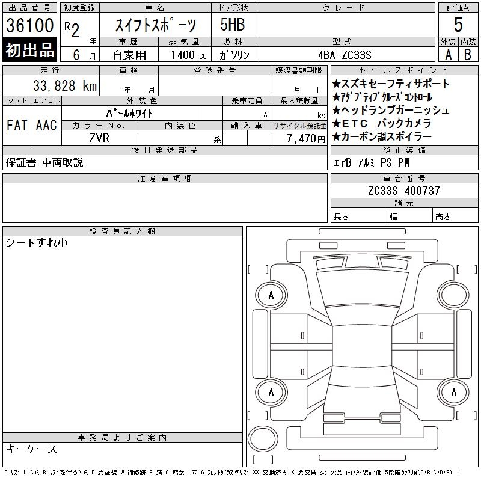Click the 検査員記入欄 header
The height and width of the screenshot is (481, 481).
point(123,231)
